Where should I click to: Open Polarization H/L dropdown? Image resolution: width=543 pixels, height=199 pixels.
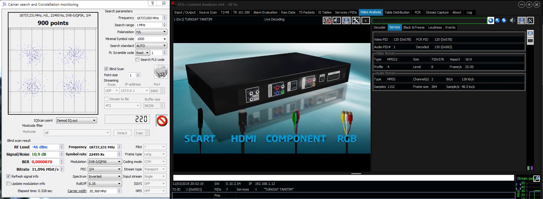click(x=151, y=32)
